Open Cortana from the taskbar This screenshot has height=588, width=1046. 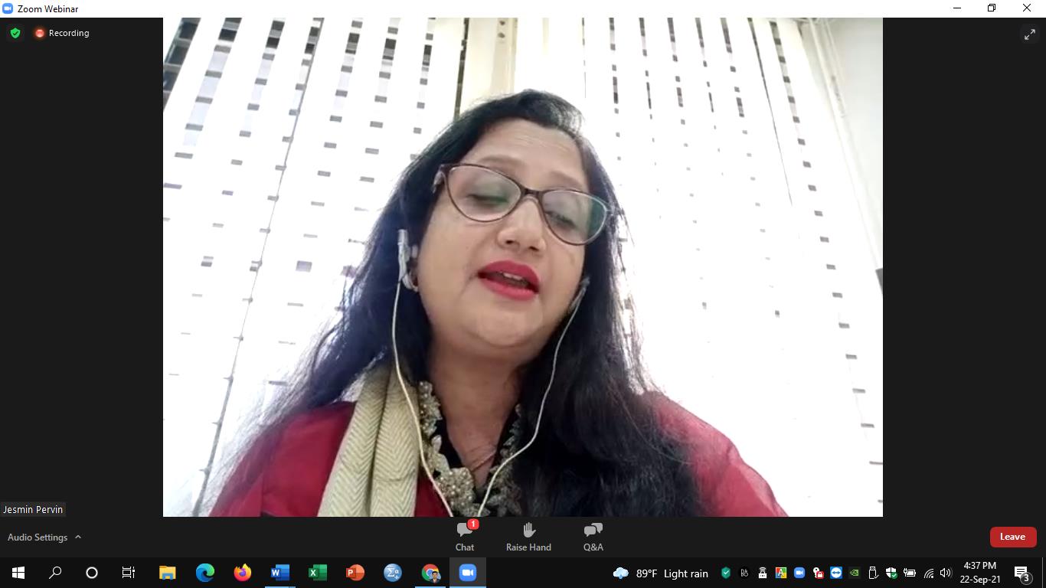click(x=92, y=573)
